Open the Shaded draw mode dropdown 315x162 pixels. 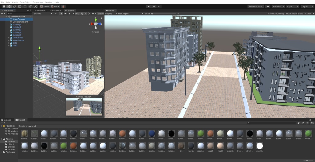(43, 13)
